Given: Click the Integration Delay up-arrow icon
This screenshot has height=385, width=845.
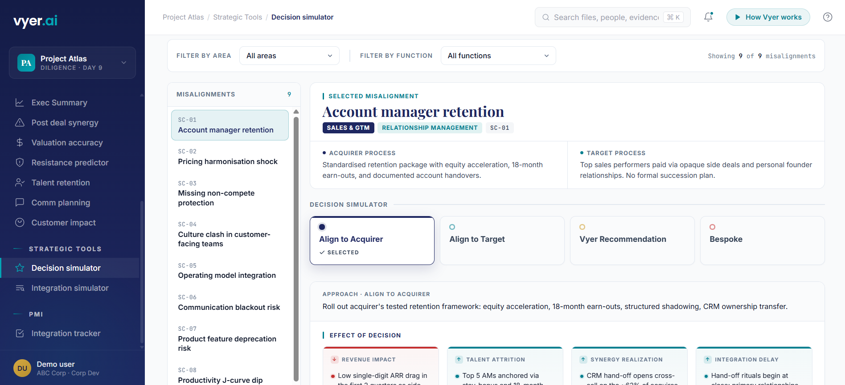Looking at the screenshot, I should (x=707, y=359).
